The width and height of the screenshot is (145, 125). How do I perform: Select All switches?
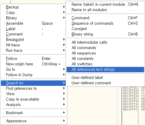click(105, 64)
